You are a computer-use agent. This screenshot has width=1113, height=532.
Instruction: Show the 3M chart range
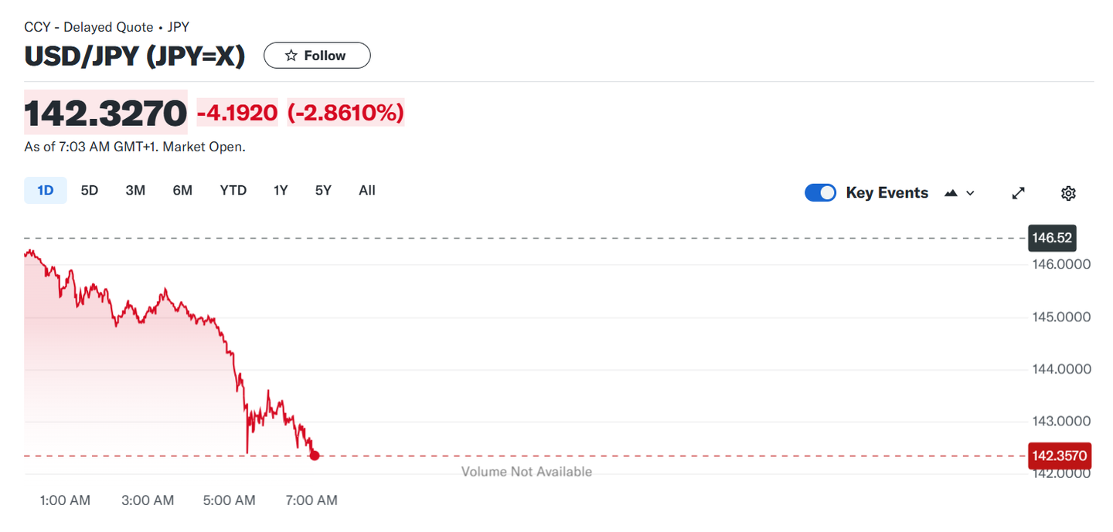pos(135,190)
